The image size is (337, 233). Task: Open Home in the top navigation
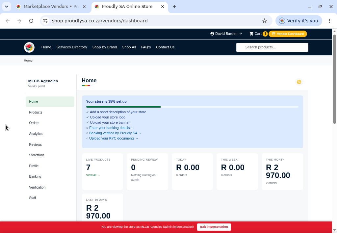click(x=46, y=47)
